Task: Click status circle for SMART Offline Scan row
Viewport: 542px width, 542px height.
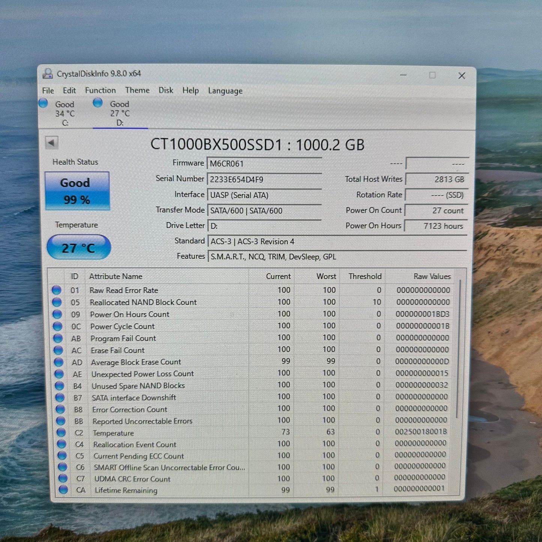Action: tap(62, 467)
